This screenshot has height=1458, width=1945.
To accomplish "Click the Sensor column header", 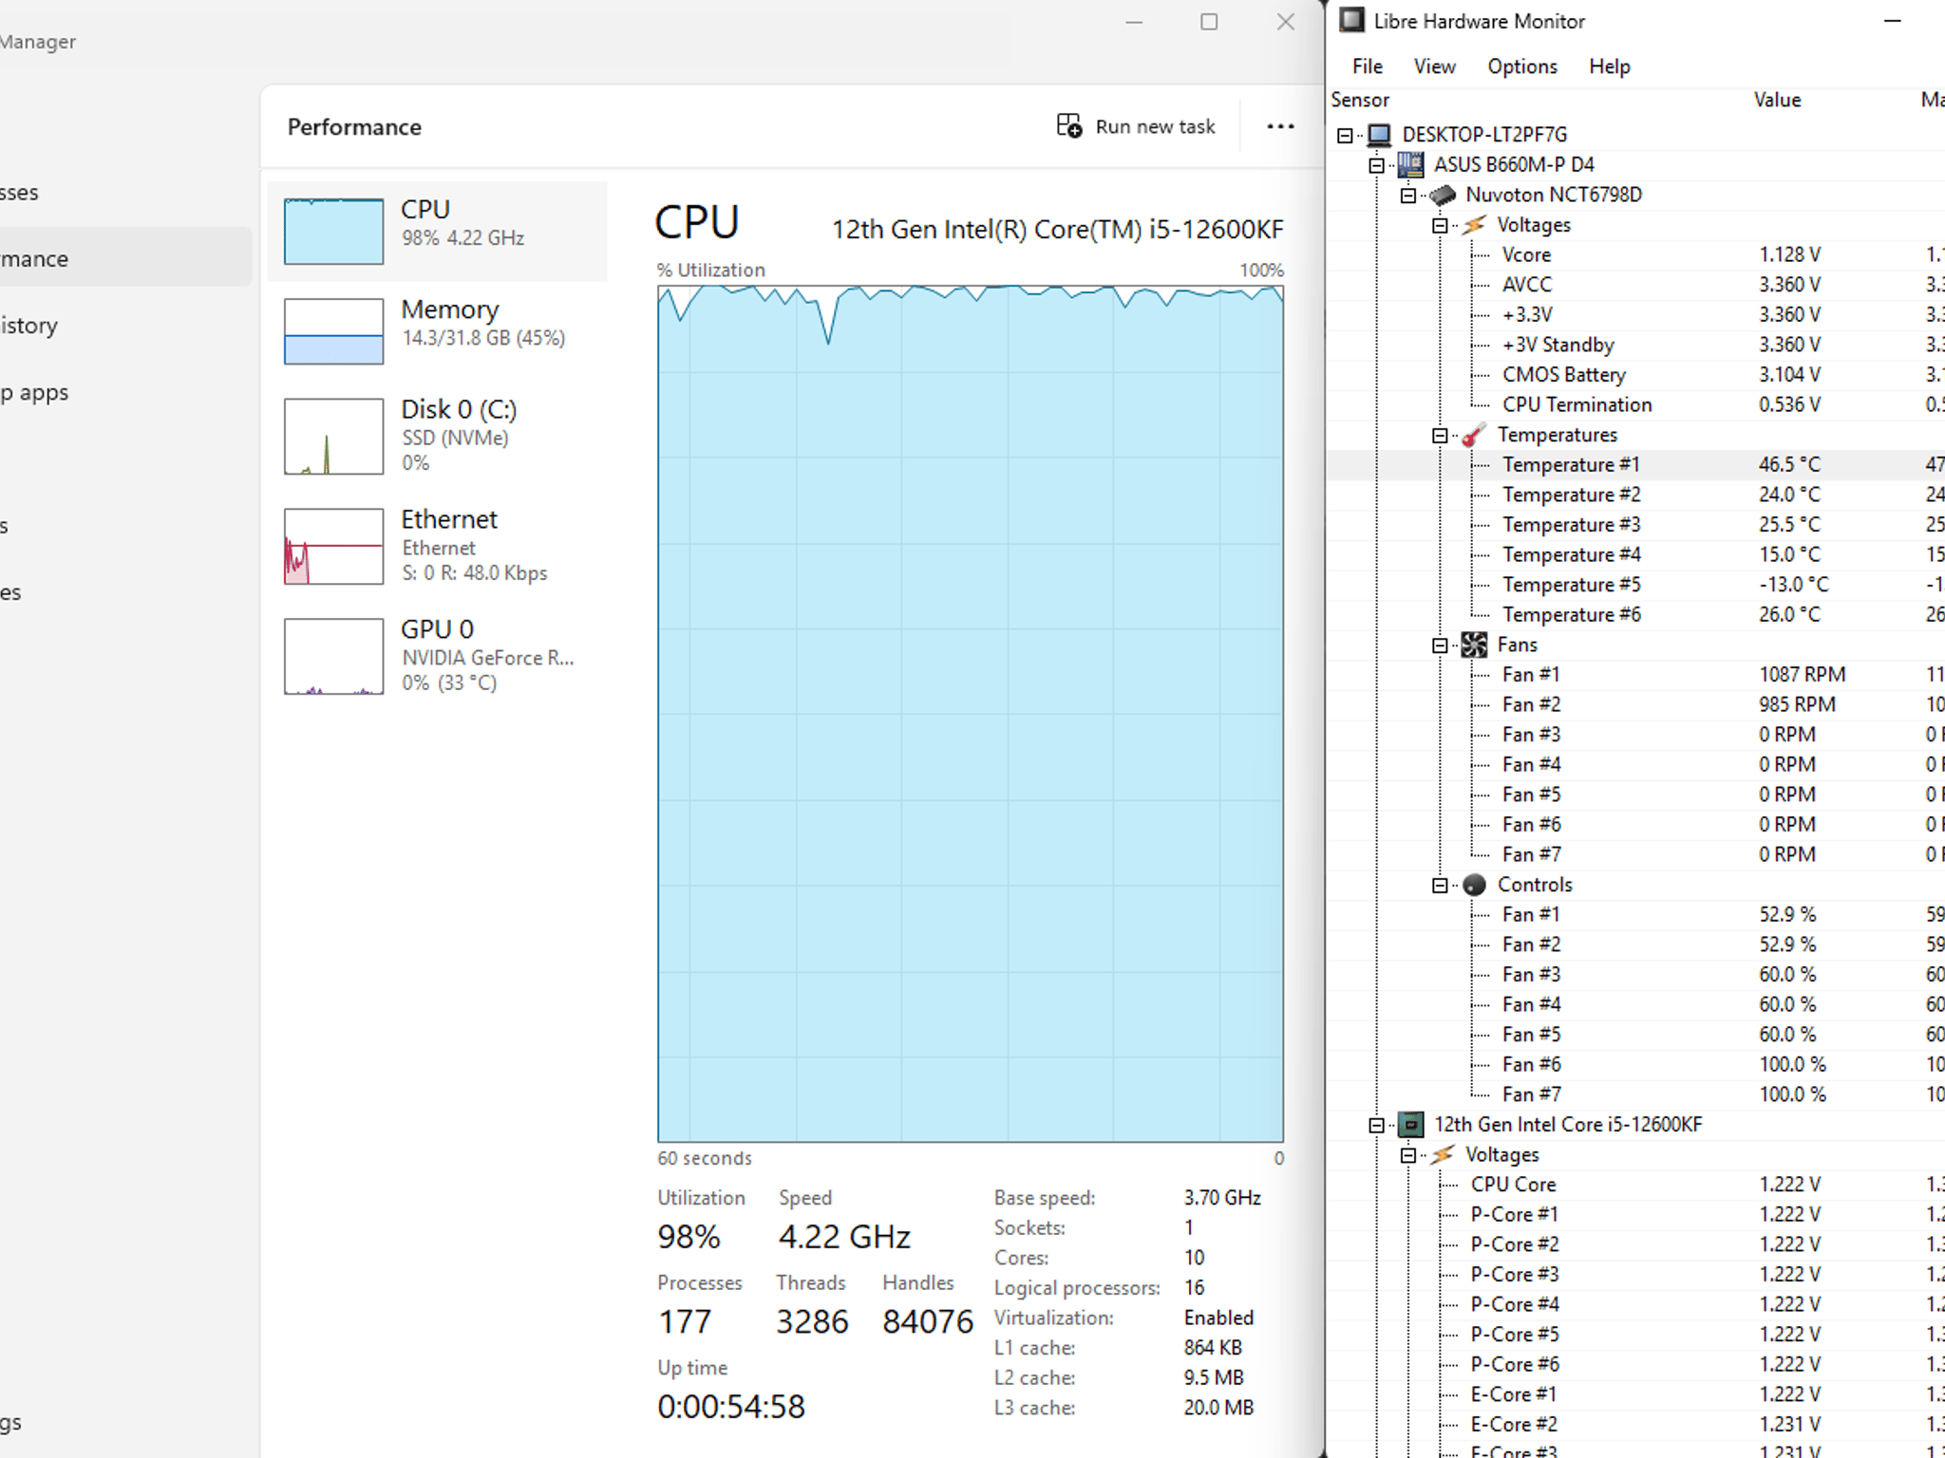I will click(1360, 100).
